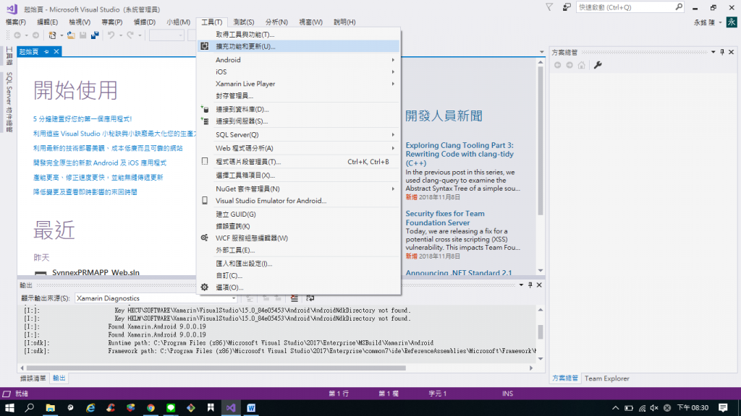Pin the Solution Explorer panel

(722, 52)
